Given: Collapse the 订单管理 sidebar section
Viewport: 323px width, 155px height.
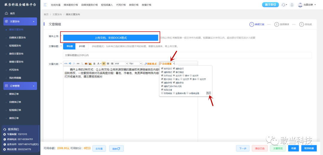Looking at the screenshot, I should [x=20, y=86].
